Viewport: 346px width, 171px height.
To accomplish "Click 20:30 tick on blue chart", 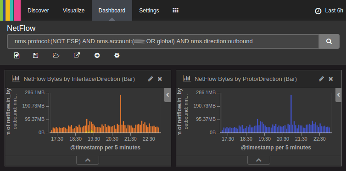I will (x=283, y=139).
